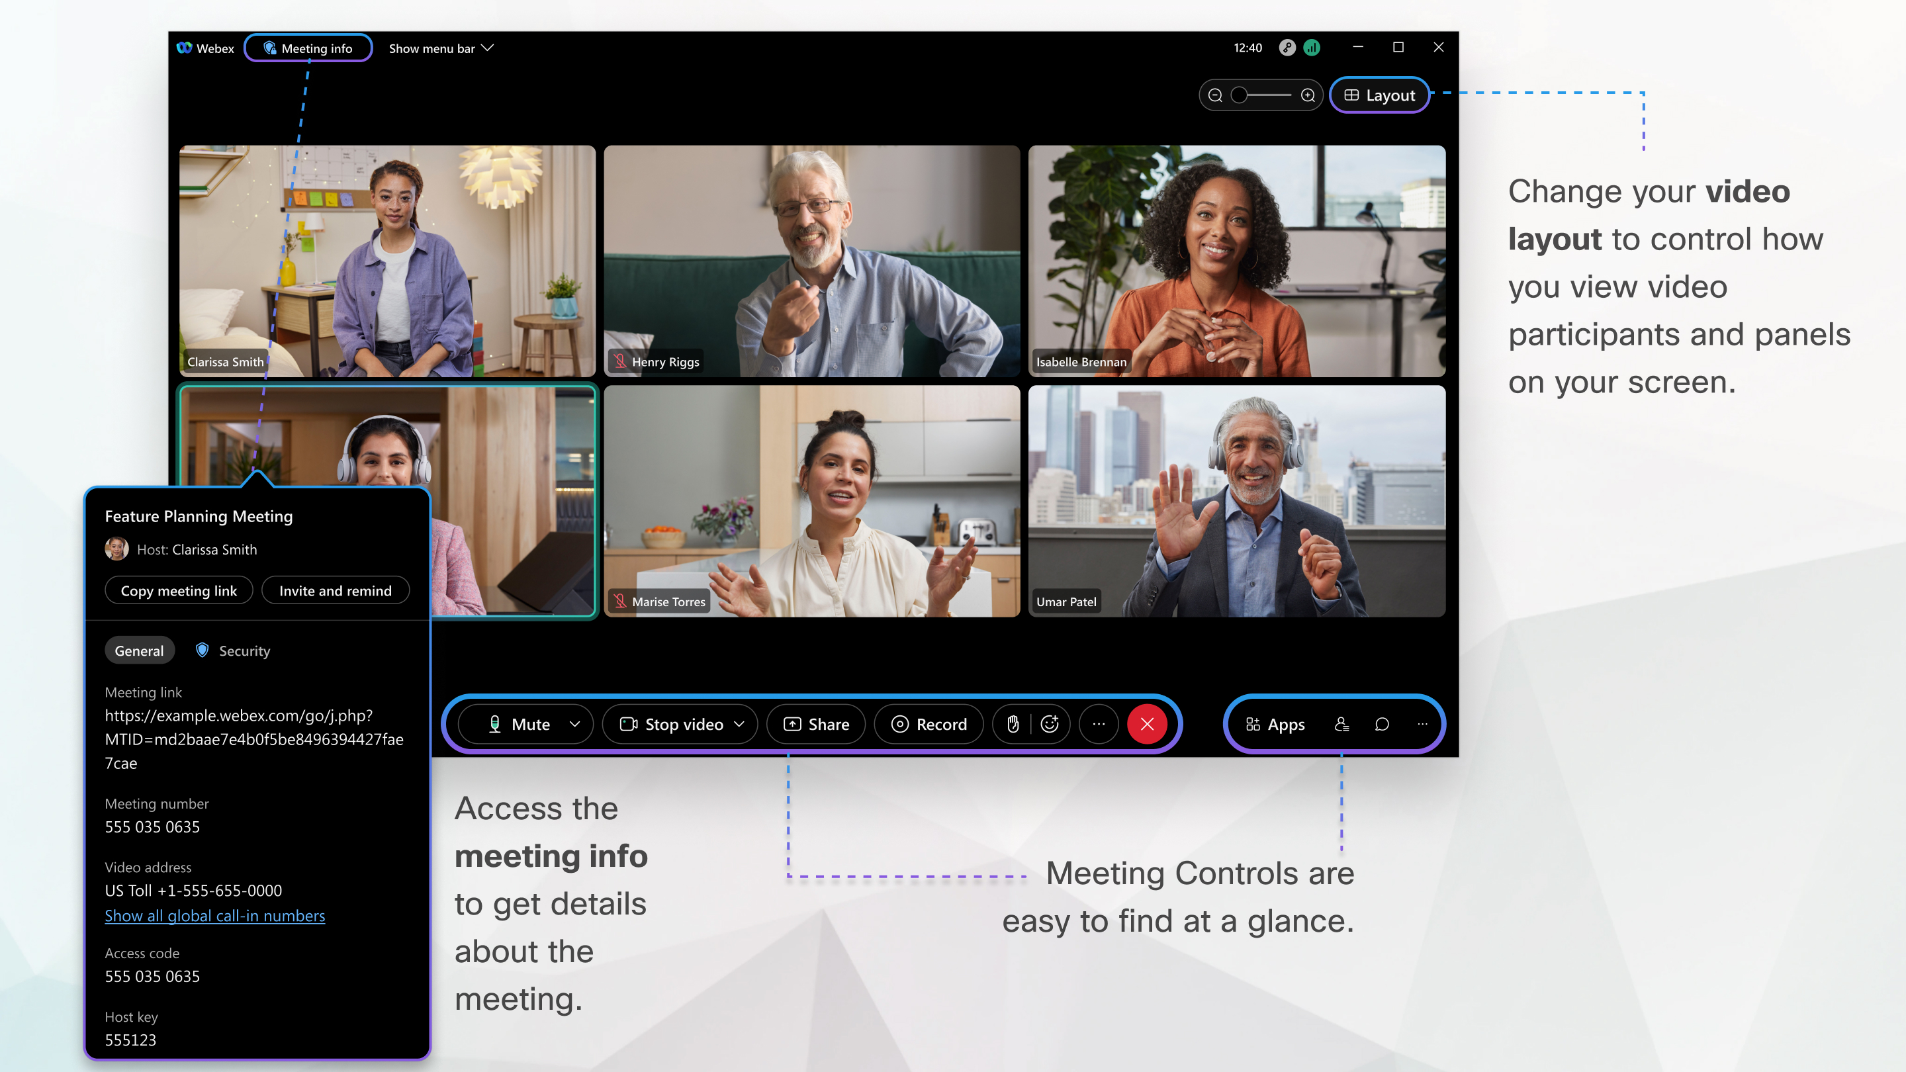The width and height of the screenshot is (1906, 1072).
Task: Click the Record meeting icon
Action: [x=928, y=724]
